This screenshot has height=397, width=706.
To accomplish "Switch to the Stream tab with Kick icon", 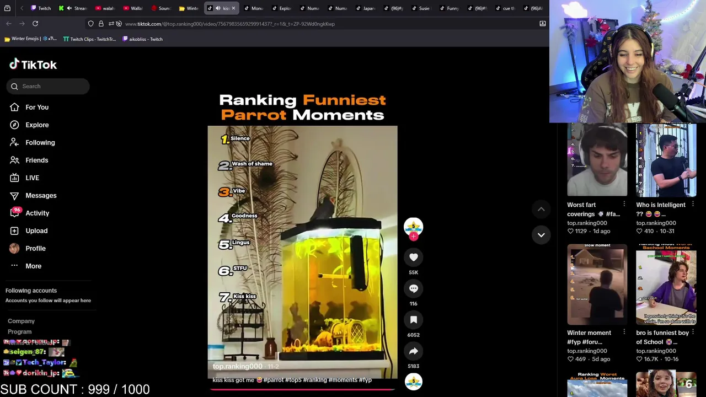I will [x=73, y=8].
